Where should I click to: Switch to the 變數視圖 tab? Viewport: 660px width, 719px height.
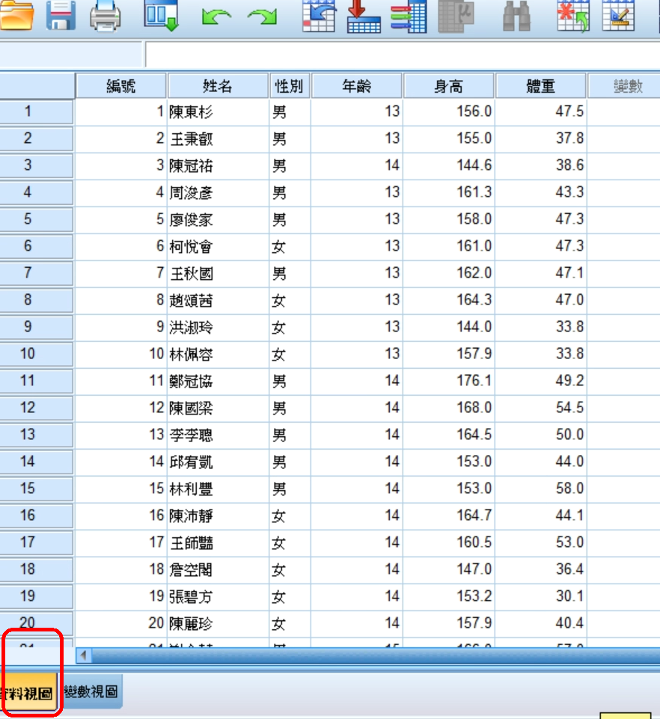point(91,692)
